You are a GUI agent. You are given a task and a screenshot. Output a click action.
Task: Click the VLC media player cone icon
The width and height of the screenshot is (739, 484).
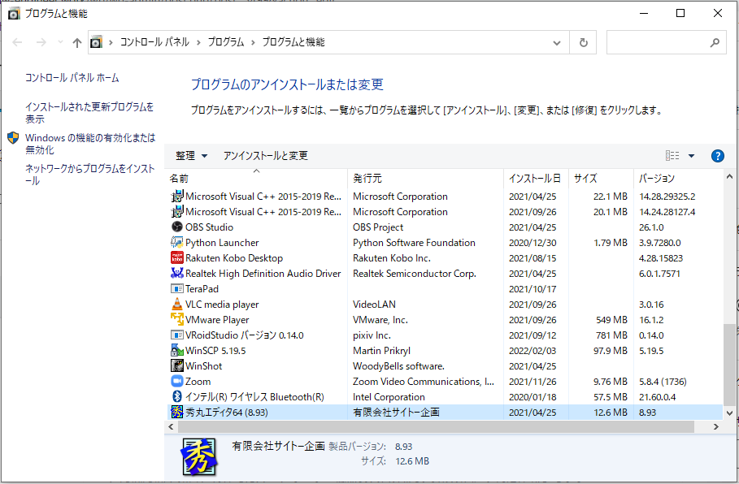176,305
